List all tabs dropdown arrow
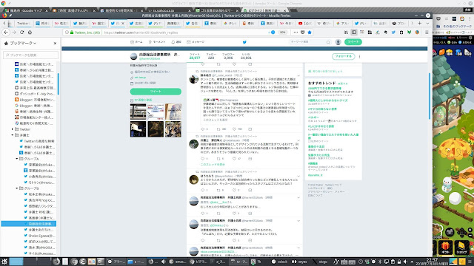The image size is (474, 266). coord(427,23)
